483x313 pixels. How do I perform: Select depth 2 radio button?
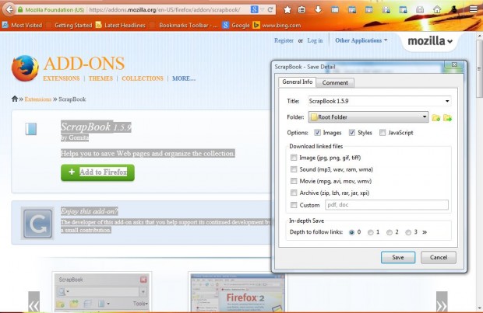pyautogui.click(x=390, y=232)
